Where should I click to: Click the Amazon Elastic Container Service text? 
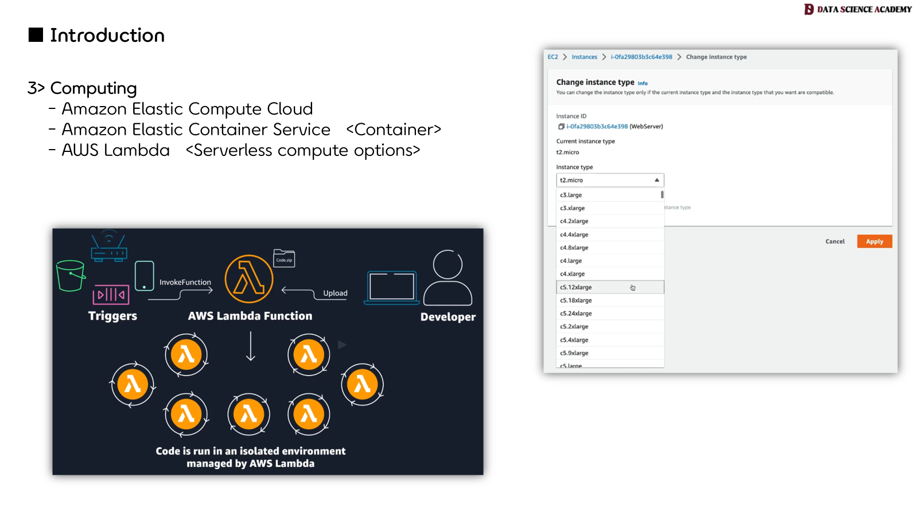[x=196, y=130]
